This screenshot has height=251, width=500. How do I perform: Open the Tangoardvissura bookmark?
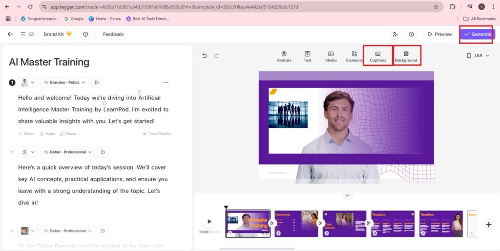coord(39,19)
